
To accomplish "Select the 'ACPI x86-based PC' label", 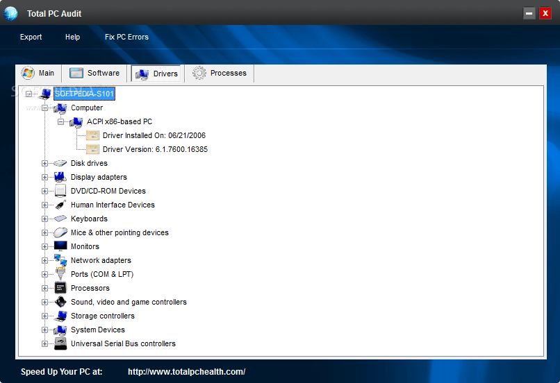I will click(120, 121).
